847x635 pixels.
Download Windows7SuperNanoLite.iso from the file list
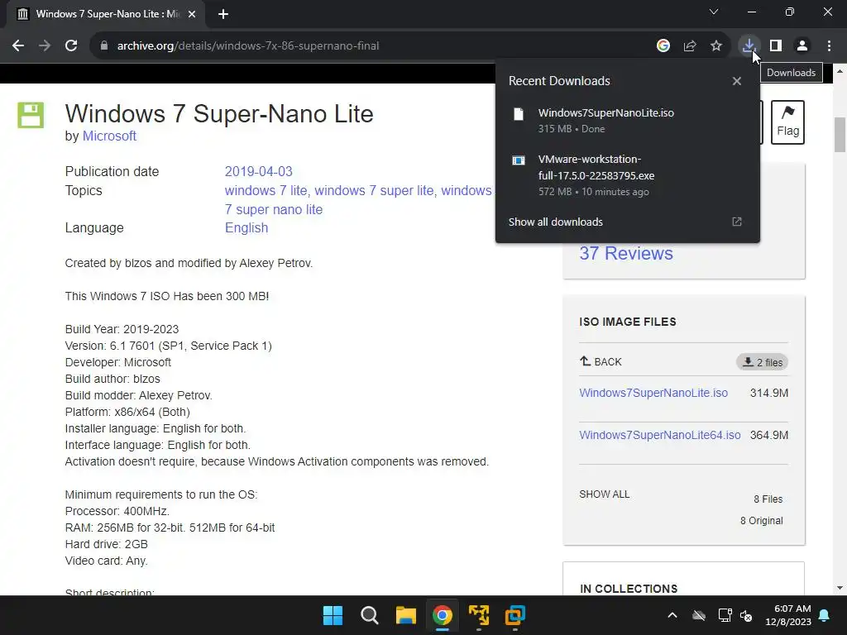653,393
